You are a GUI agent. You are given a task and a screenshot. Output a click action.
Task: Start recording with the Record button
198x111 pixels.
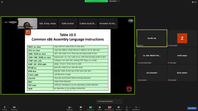tap(100, 108)
